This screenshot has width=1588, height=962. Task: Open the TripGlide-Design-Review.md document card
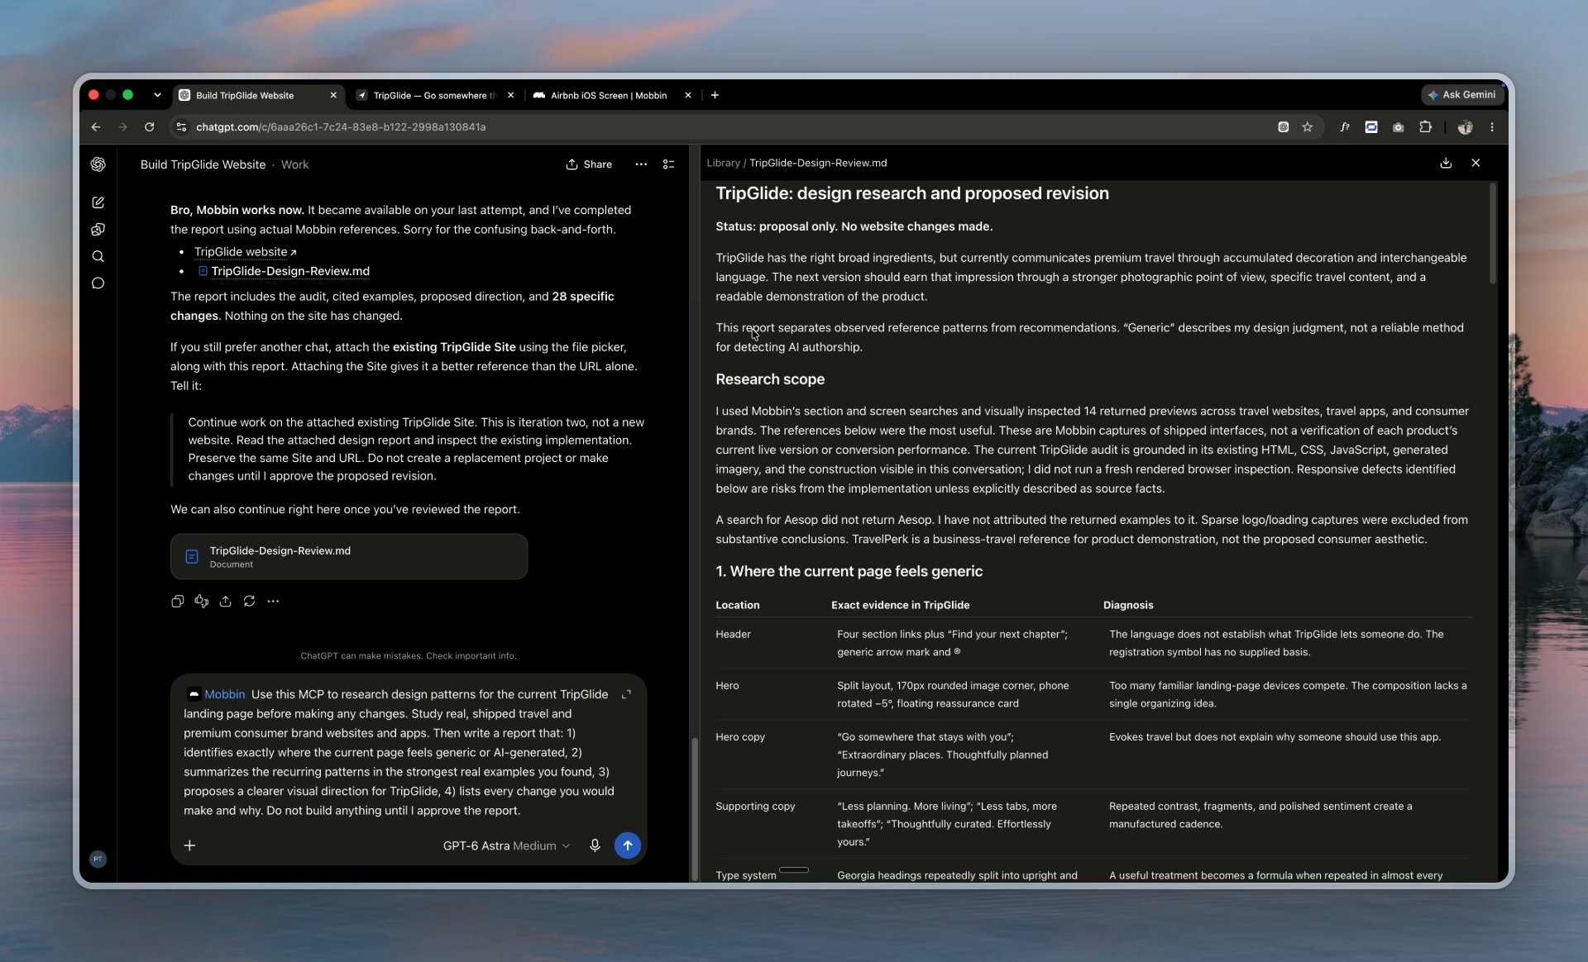[348, 556]
